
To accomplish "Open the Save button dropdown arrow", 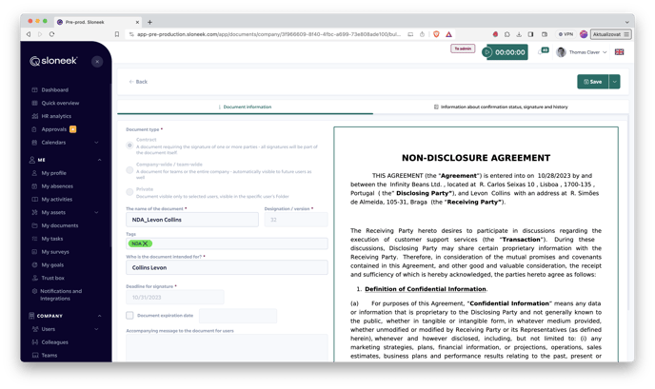I will (x=614, y=82).
